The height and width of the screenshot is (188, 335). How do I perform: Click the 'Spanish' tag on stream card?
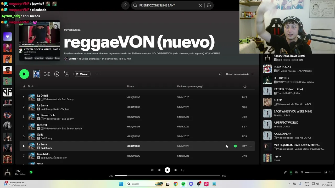click(29, 58)
